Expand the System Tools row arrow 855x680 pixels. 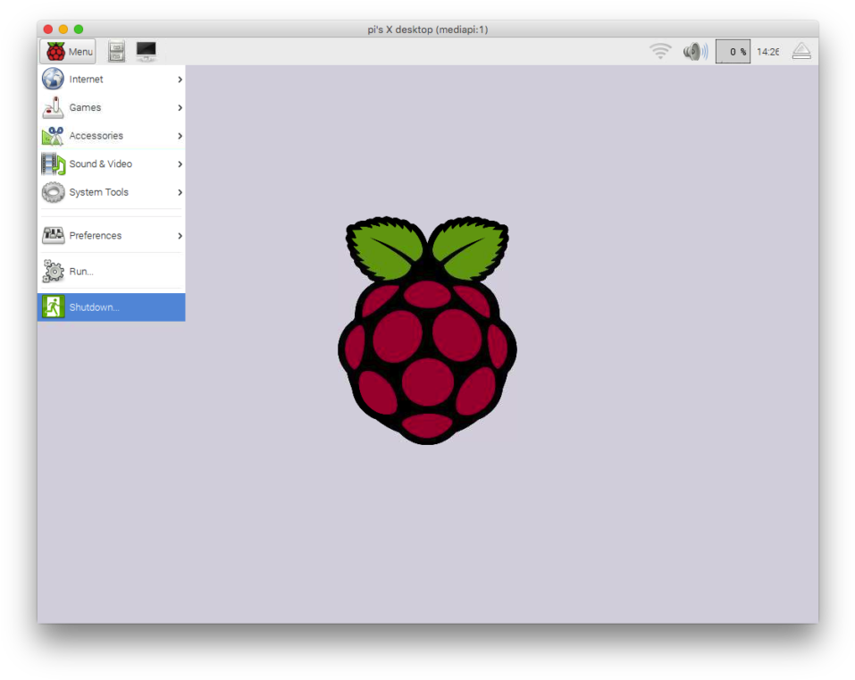pos(180,192)
